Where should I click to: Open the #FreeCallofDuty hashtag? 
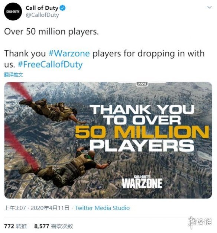pos(50,65)
